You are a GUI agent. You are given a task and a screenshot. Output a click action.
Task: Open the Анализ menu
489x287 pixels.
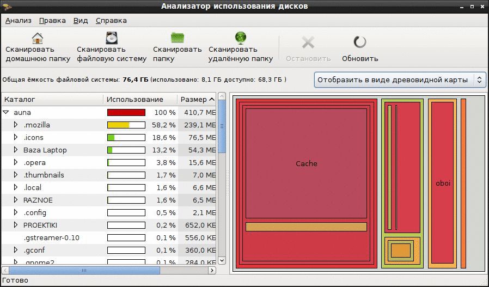coord(19,21)
